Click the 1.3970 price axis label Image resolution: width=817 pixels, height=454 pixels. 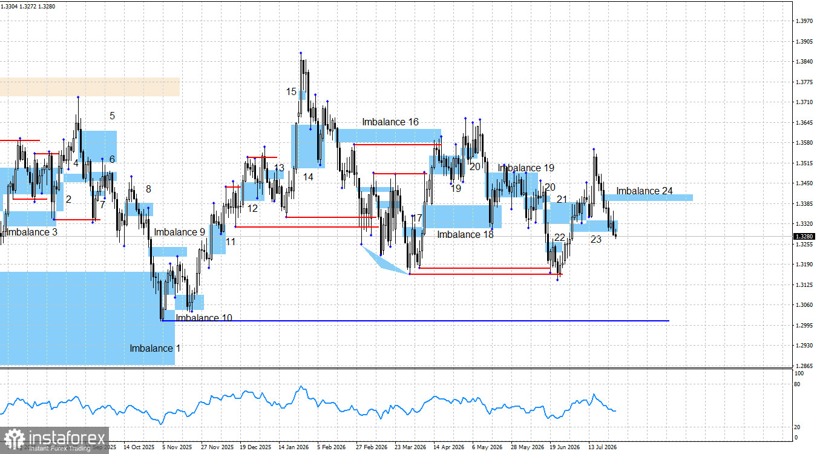pyautogui.click(x=806, y=21)
